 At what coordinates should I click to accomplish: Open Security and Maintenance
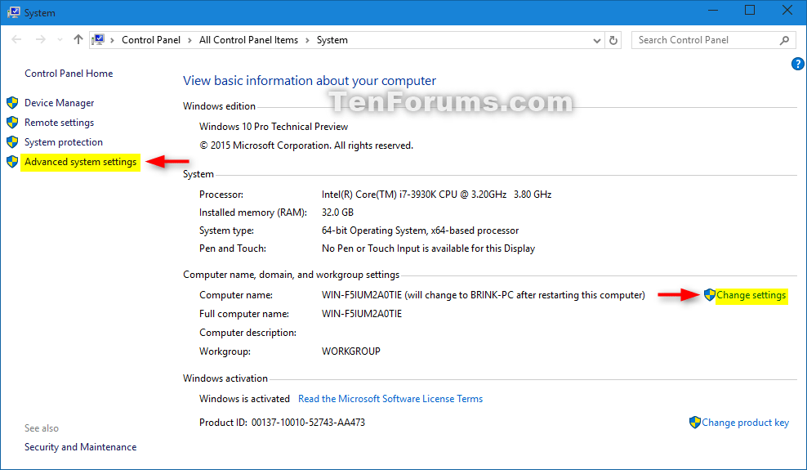[x=80, y=447]
